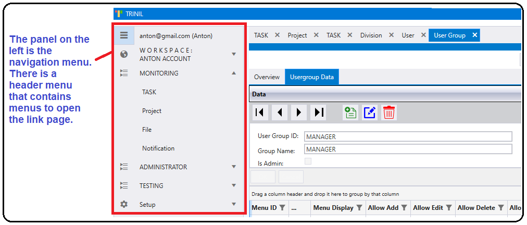
Task: Click the hamburger menu icon
Action: 124,35
